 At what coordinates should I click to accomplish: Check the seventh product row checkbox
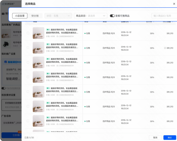click(28, 121)
